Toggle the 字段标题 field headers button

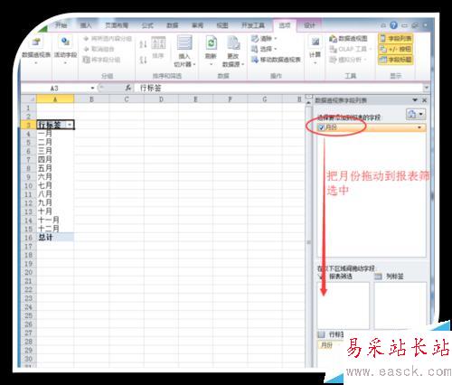click(396, 60)
